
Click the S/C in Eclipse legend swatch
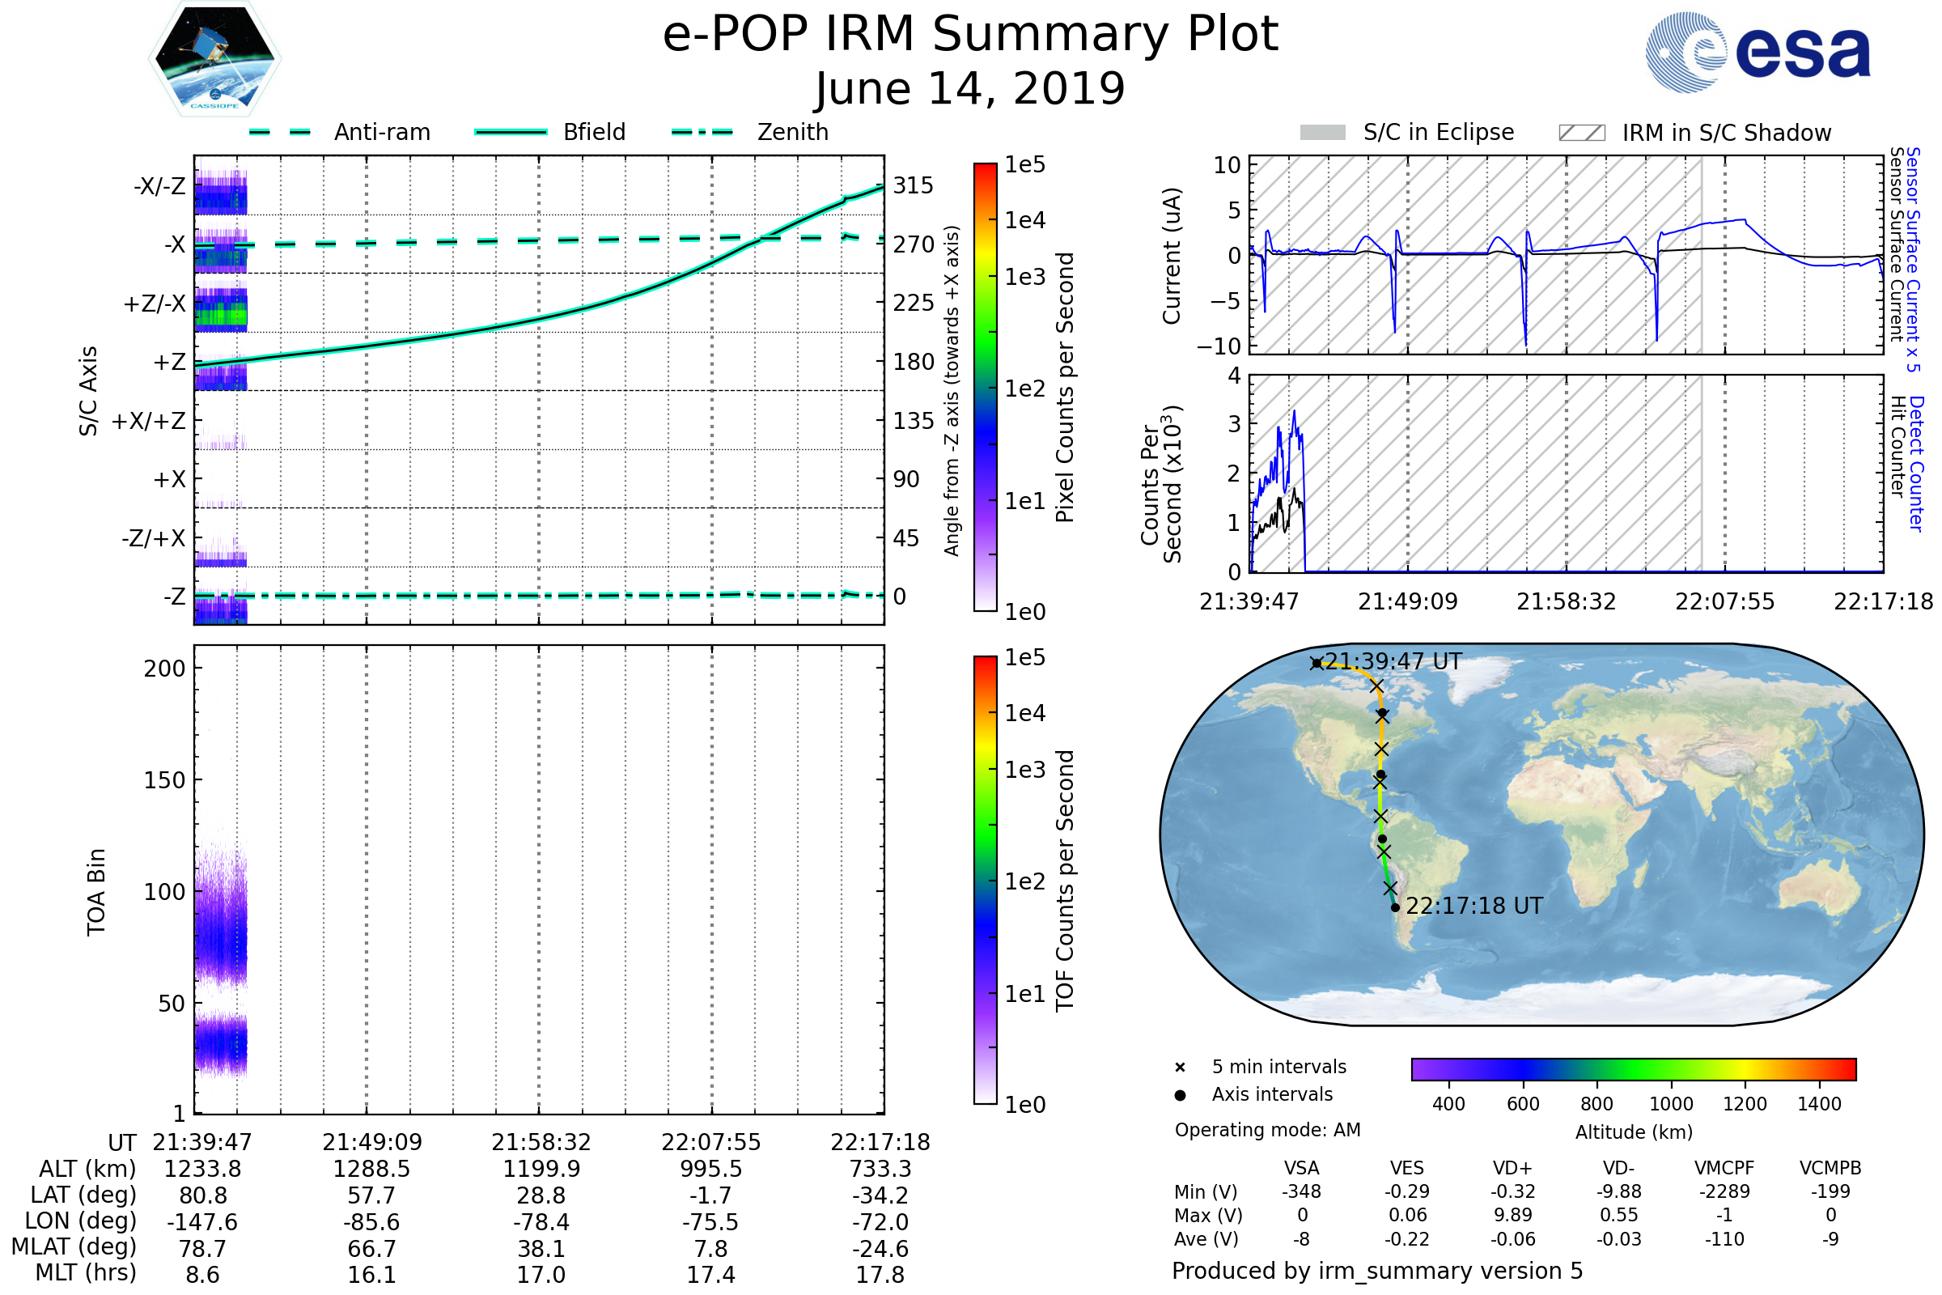1322,133
